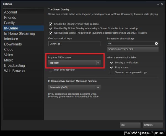This screenshot has height=136, width=166.
Task: Go to Downloads settings
Action: pos(23,44)
